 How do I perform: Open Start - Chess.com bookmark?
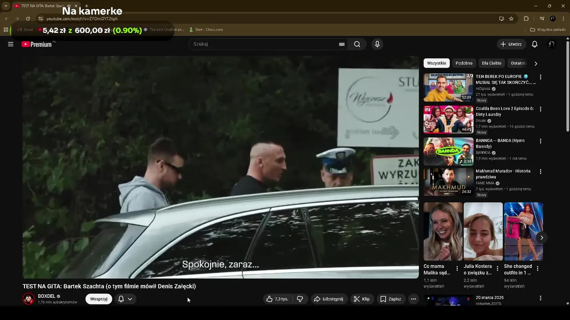pos(206,30)
